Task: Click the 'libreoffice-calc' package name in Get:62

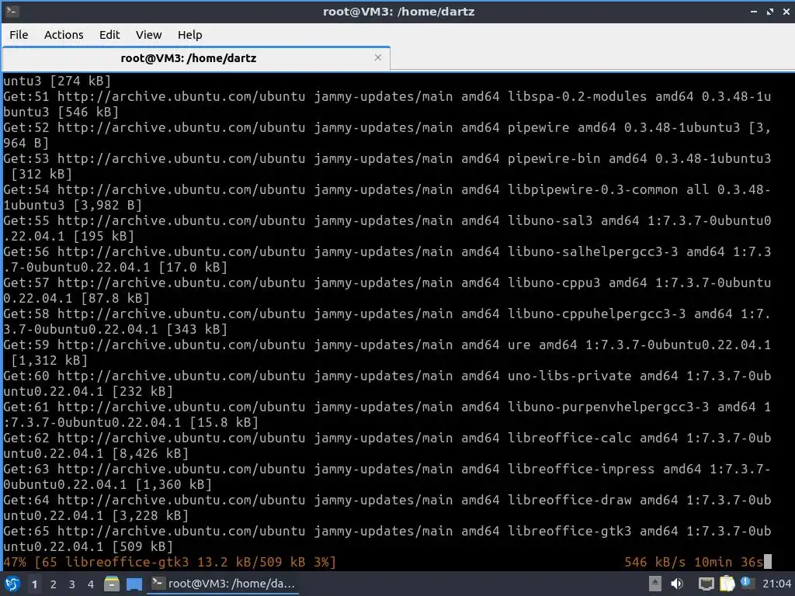Action: tap(570, 438)
